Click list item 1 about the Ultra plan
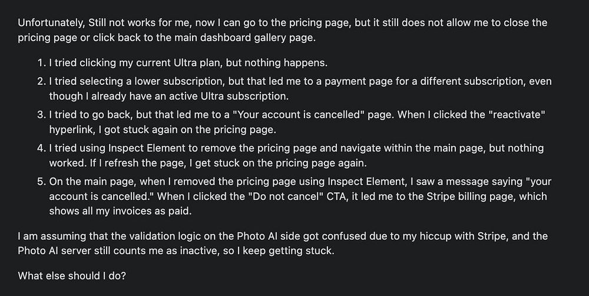This screenshot has height=296, width=589. pos(182,63)
